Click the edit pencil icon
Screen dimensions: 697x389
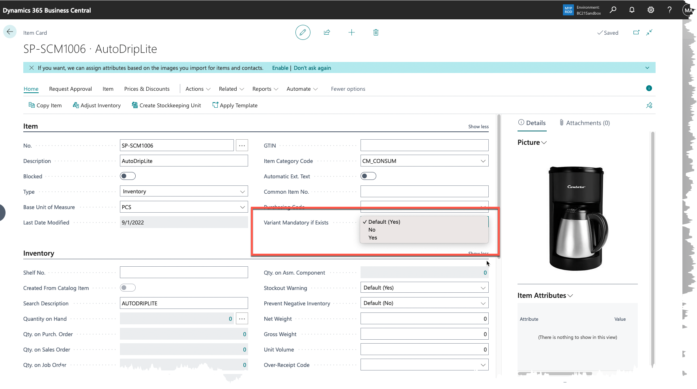point(303,32)
